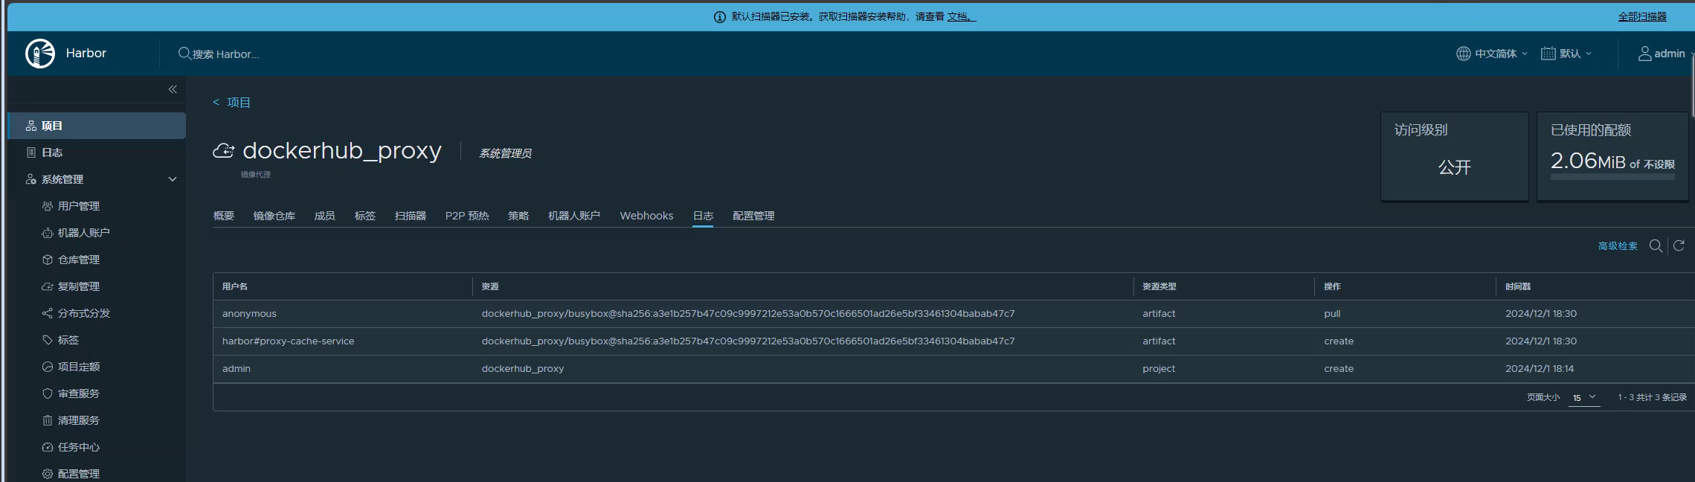This screenshot has height=482, width=1695.
Task: Click the admin user icon
Action: point(1645,54)
